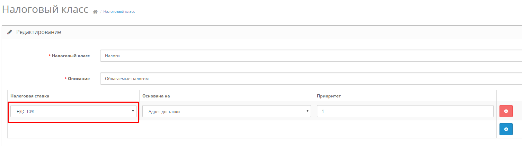This screenshot has width=522, height=146.
Task: Click the pencil icon beside Редактирование
Action: point(9,32)
